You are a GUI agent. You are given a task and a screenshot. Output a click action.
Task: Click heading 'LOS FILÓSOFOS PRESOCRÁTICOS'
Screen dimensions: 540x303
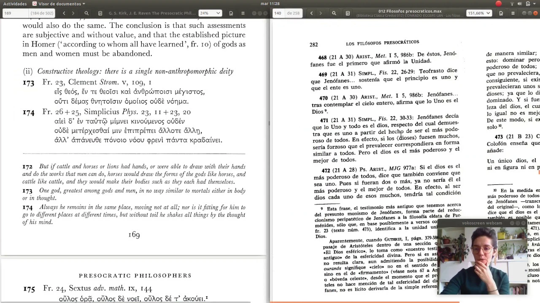[x=383, y=43]
